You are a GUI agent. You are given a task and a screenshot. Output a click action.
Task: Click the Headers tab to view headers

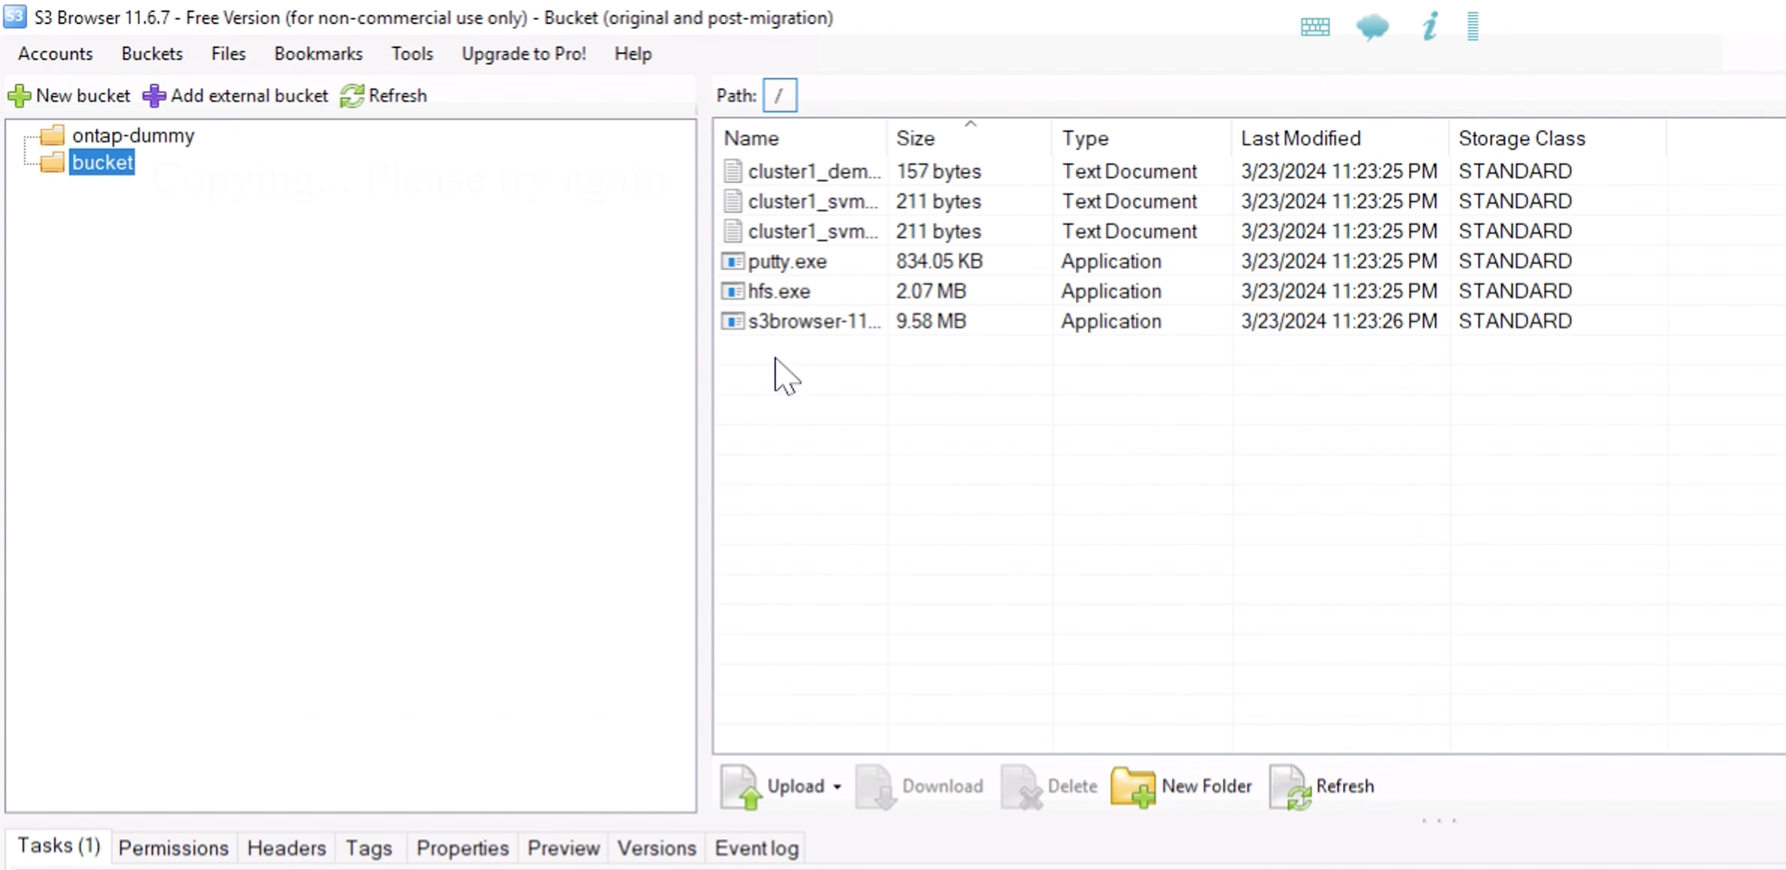287,848
